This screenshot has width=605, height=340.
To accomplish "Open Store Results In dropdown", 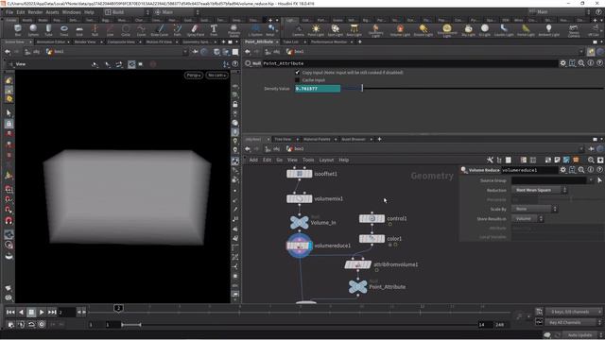I will (527, 218).
